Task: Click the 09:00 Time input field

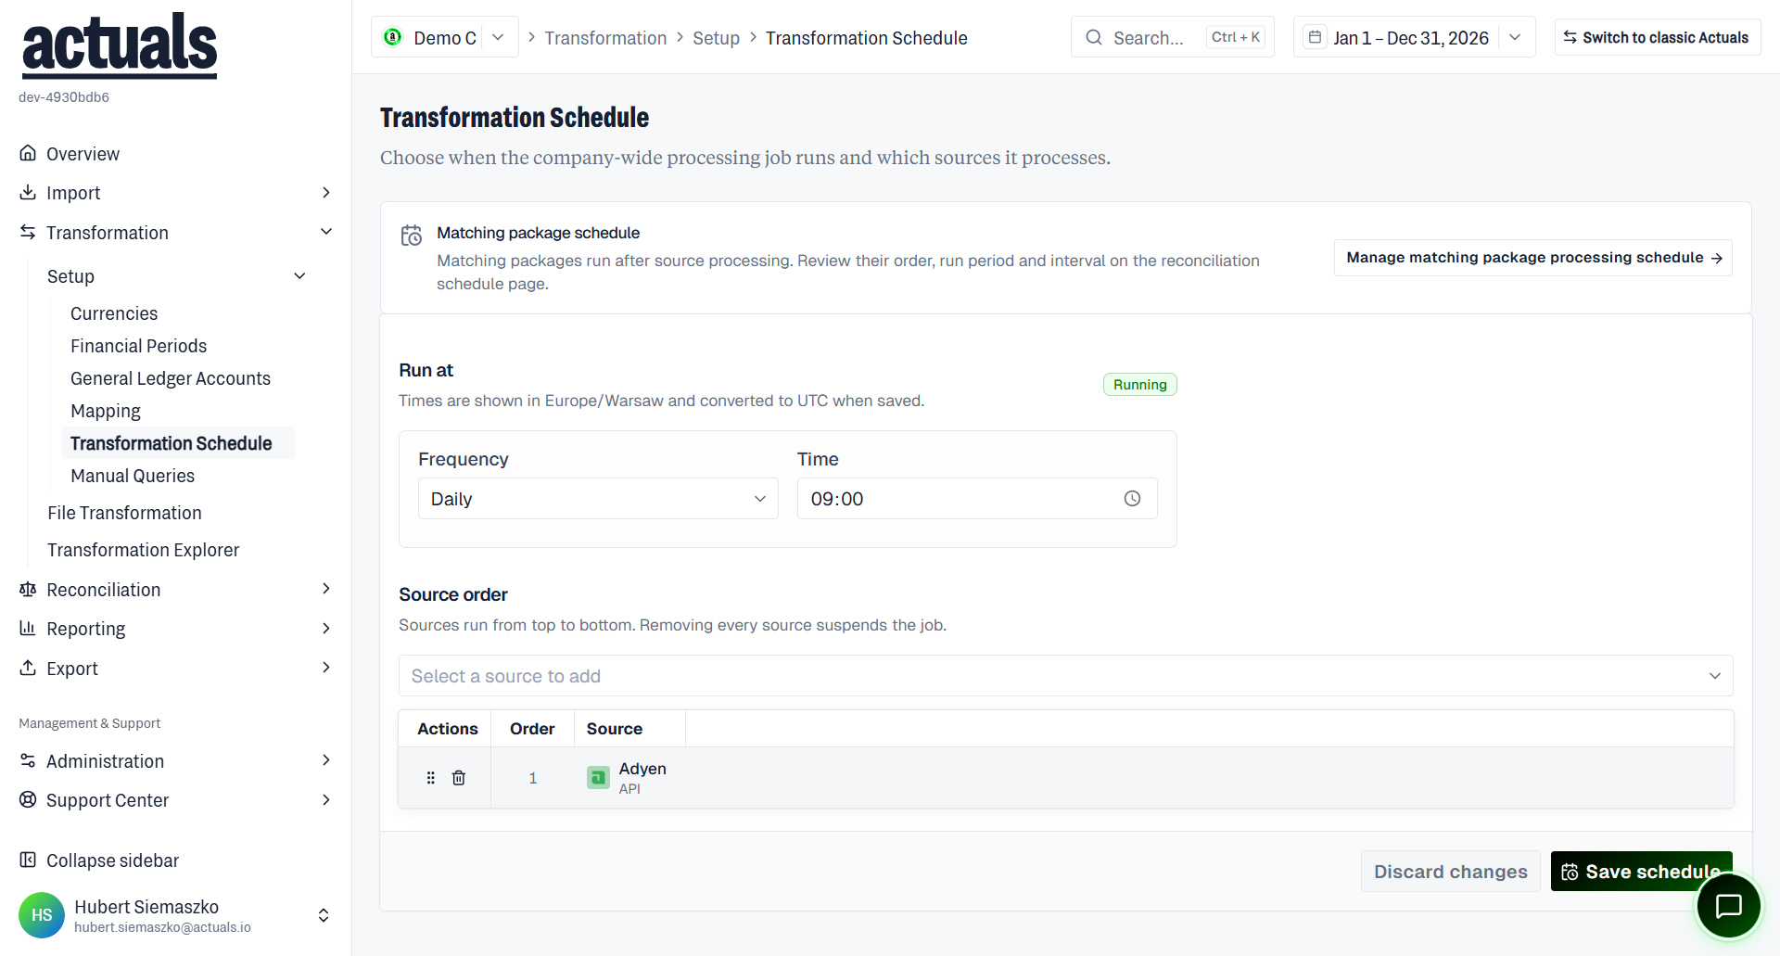Action: 977,499
